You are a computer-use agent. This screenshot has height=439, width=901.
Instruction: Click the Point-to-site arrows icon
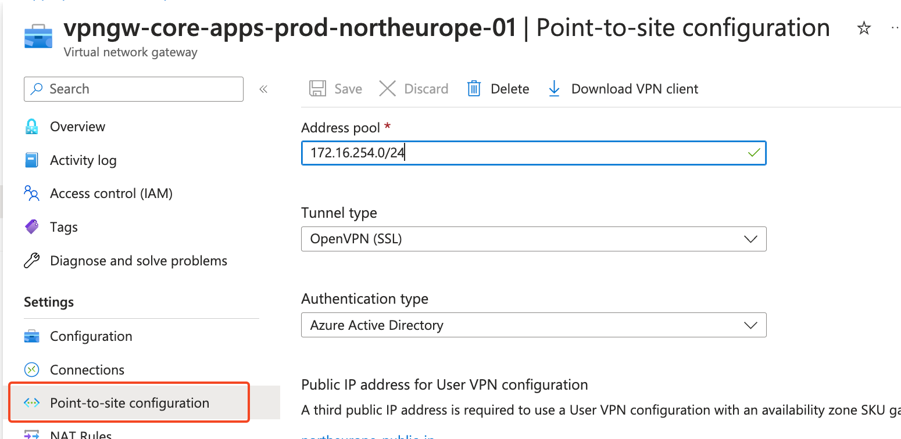31,403
